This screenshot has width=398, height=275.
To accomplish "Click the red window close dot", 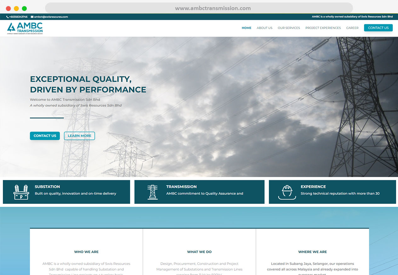I will pyautogui.click(x=8, y=8).
